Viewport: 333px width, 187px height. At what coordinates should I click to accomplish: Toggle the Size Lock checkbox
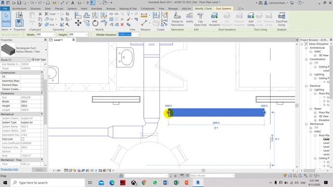(22, 139)
